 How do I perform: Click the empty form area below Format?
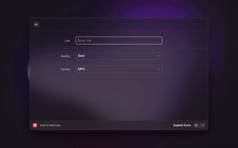coord(119,96)
